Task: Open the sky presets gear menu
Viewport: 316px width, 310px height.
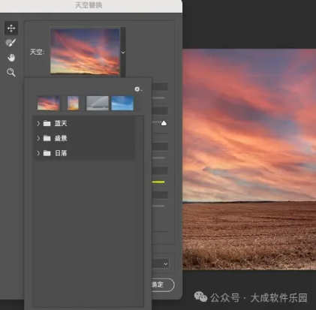Action: point(138,89)
